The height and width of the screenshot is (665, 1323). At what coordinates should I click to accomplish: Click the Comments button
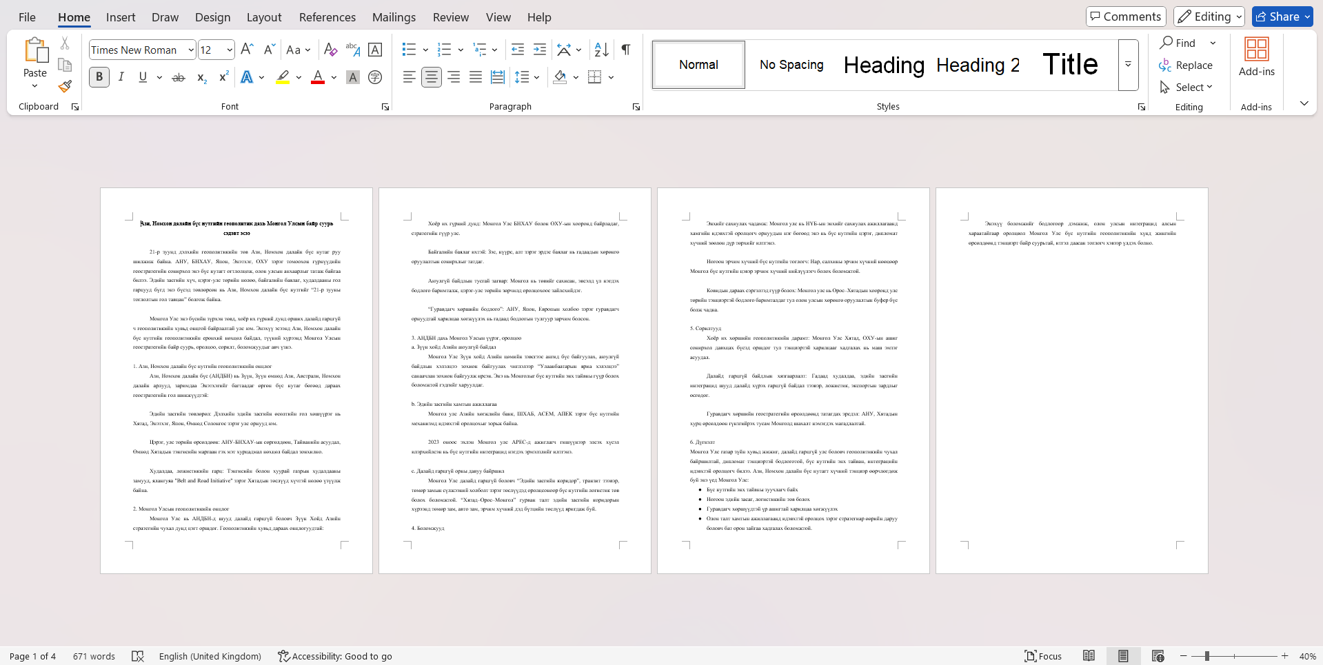pos(1125,17)
